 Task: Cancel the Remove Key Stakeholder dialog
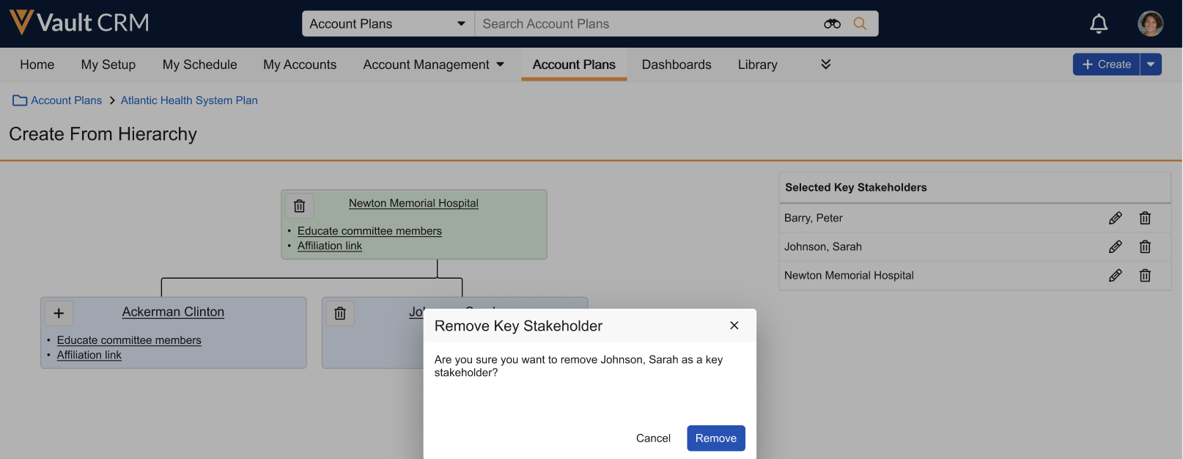coord(652,438)
